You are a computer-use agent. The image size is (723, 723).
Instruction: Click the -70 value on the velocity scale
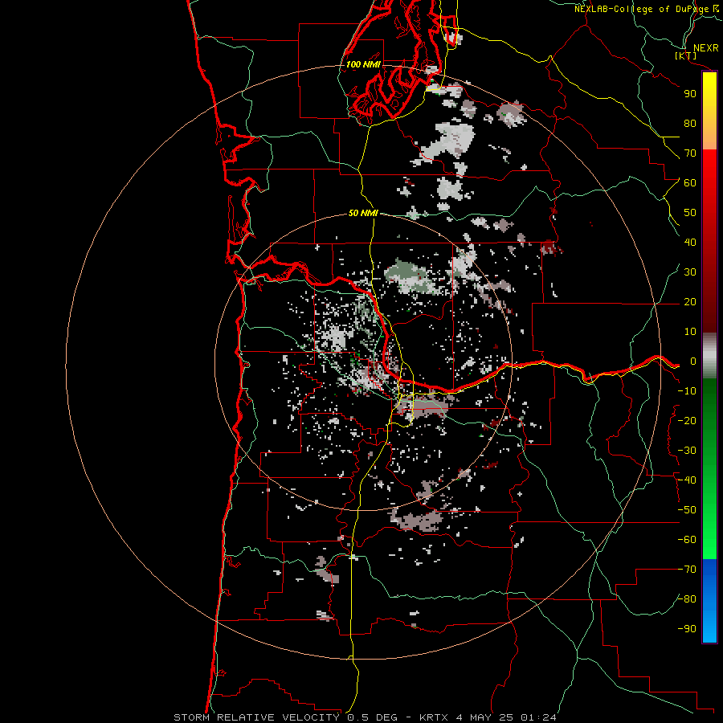(687, 570)
